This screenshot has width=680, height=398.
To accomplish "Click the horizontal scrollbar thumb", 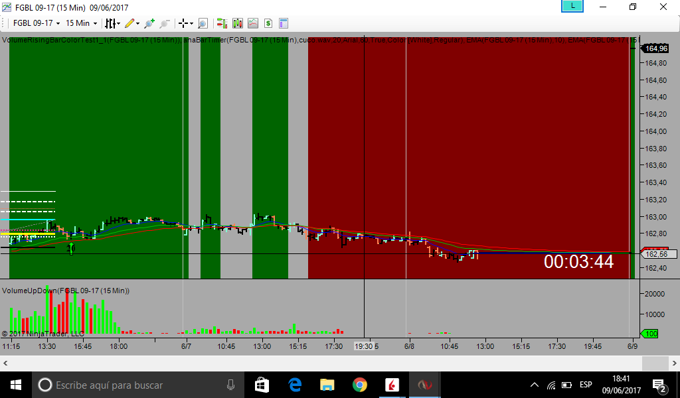I will point(655,363).
